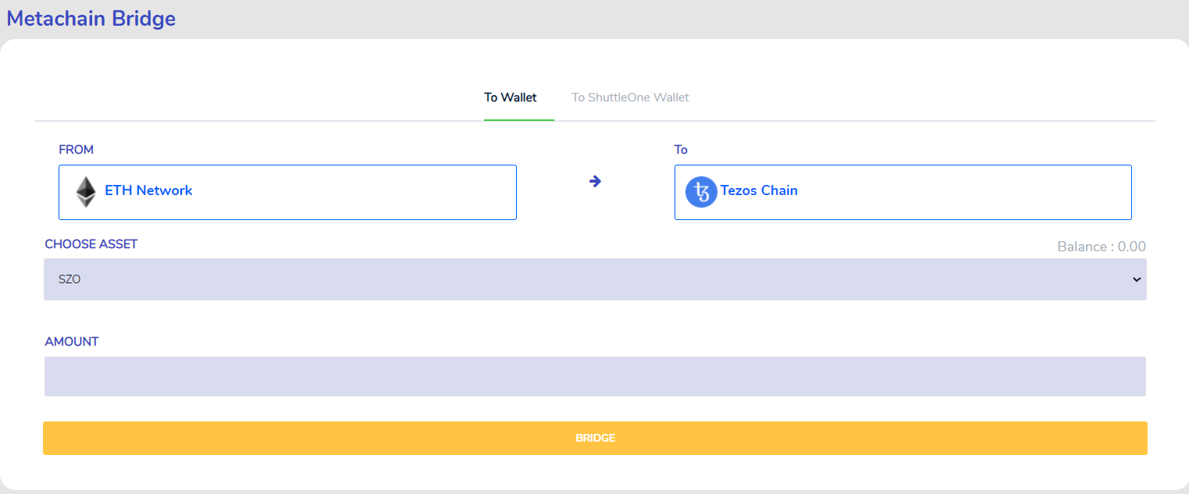
Task: Click the Tezos chain logo icon
Action: (701, 192)
